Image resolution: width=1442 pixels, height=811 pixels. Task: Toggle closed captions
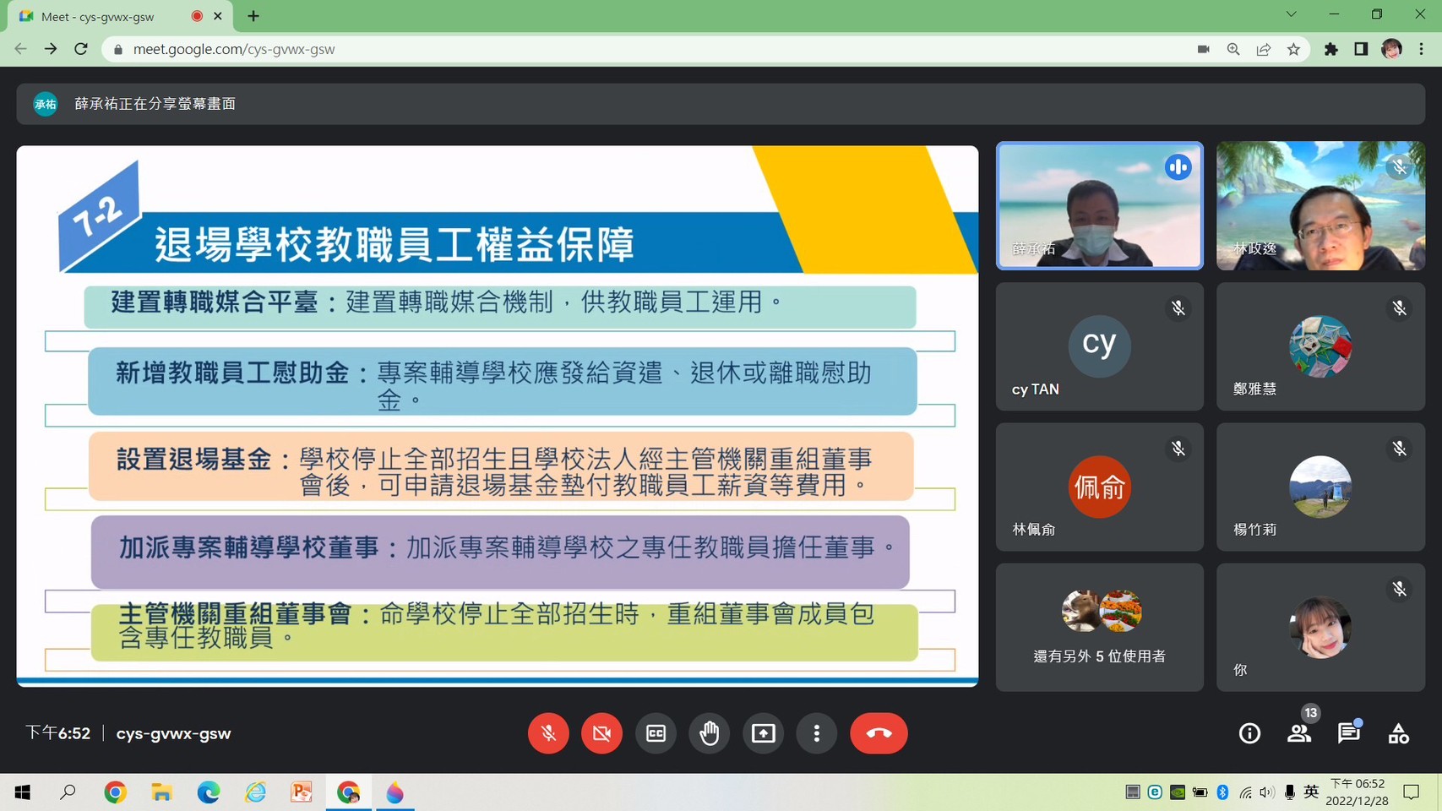656,733
